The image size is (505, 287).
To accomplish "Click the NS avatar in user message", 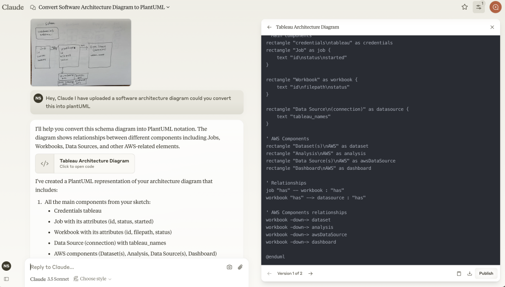I will 38,98.
